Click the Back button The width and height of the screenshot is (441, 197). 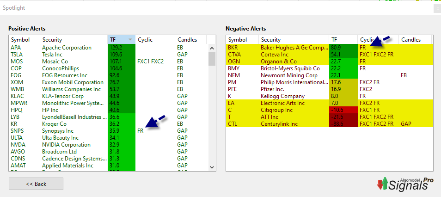[x=36, y=184]
